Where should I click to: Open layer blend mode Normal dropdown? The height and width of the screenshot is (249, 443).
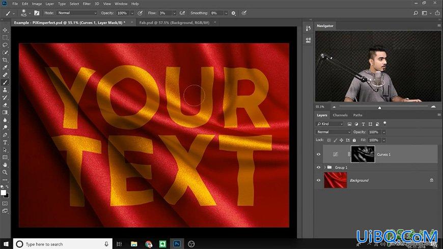click(x=333, y=132)
